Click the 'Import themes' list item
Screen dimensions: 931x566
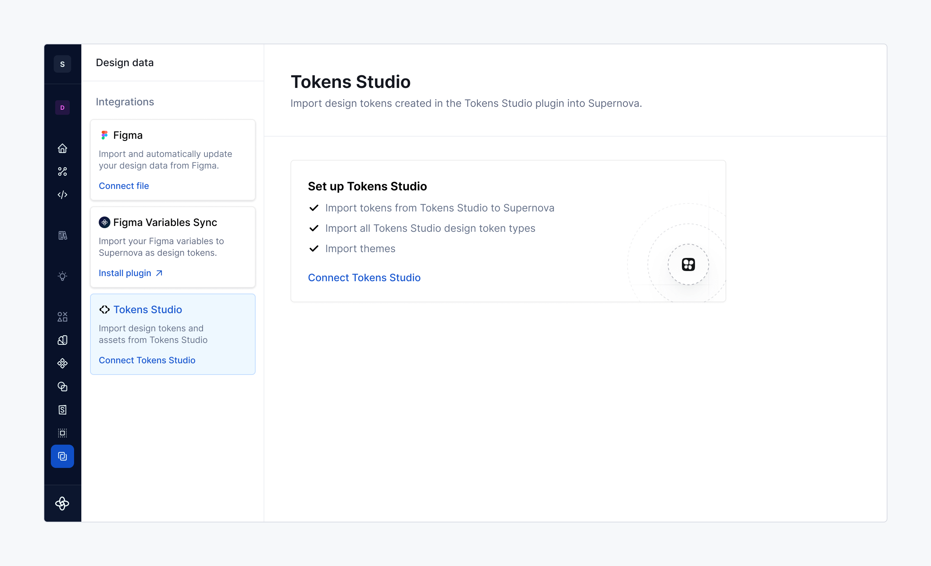(360, 249)
